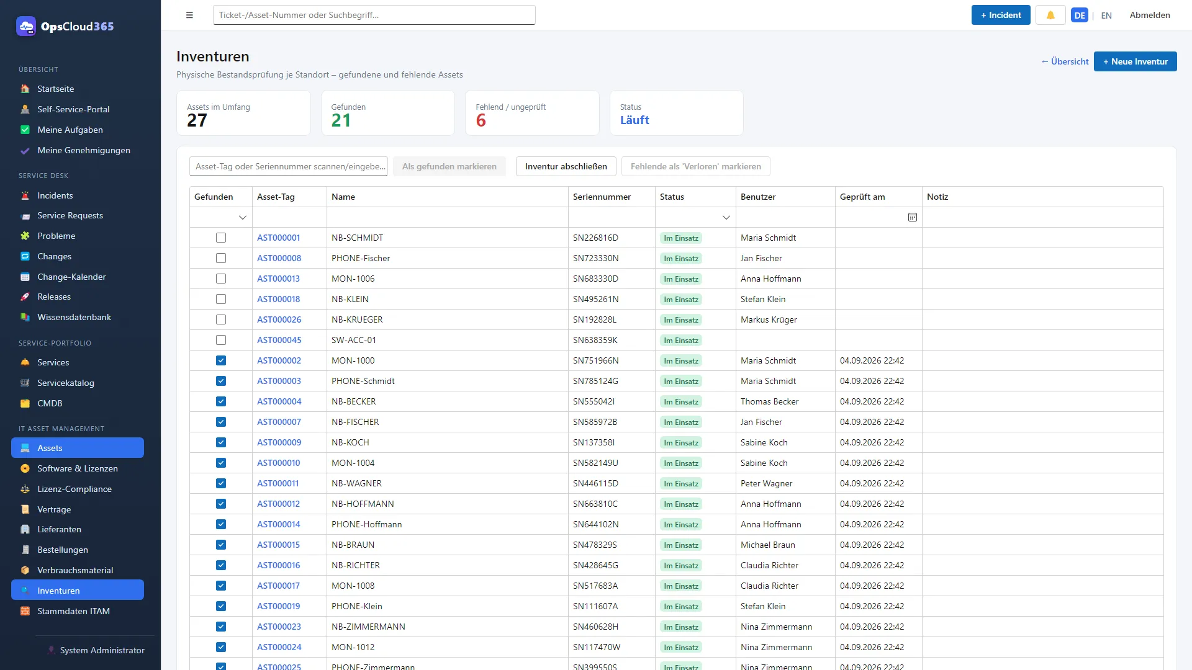Screen dimensions: 1192x670
Task: Click the Seriennummer column filter field
Action: point(612,217)
